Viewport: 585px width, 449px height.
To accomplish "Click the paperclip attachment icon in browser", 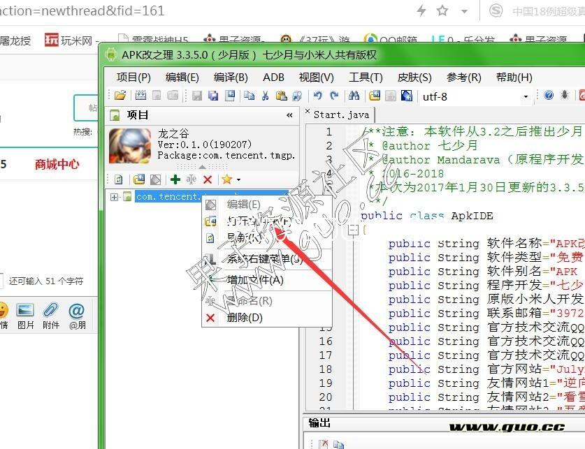I will pos(51,310).
